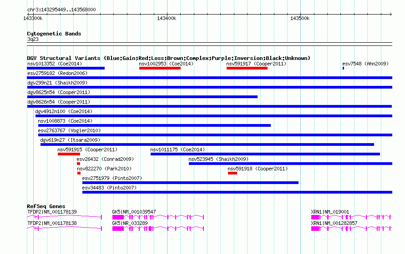Select the dgv8626n54 (Cooper2011) label

point(59,102)
